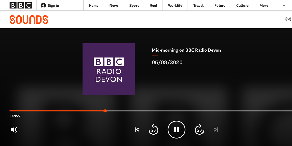292x146 pixels.
Task: Expand the More menu
Action: coord(264,6)
